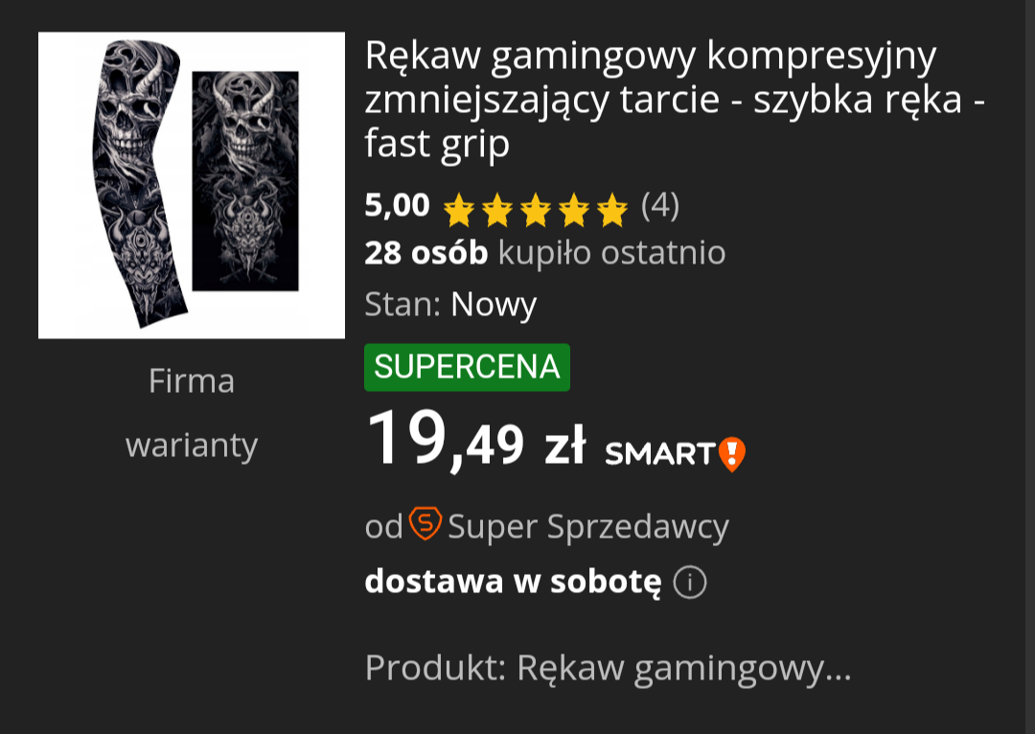Open the warianty link below the image
The height and width of the screenshot is (734, 1035).
pos(192,446)
